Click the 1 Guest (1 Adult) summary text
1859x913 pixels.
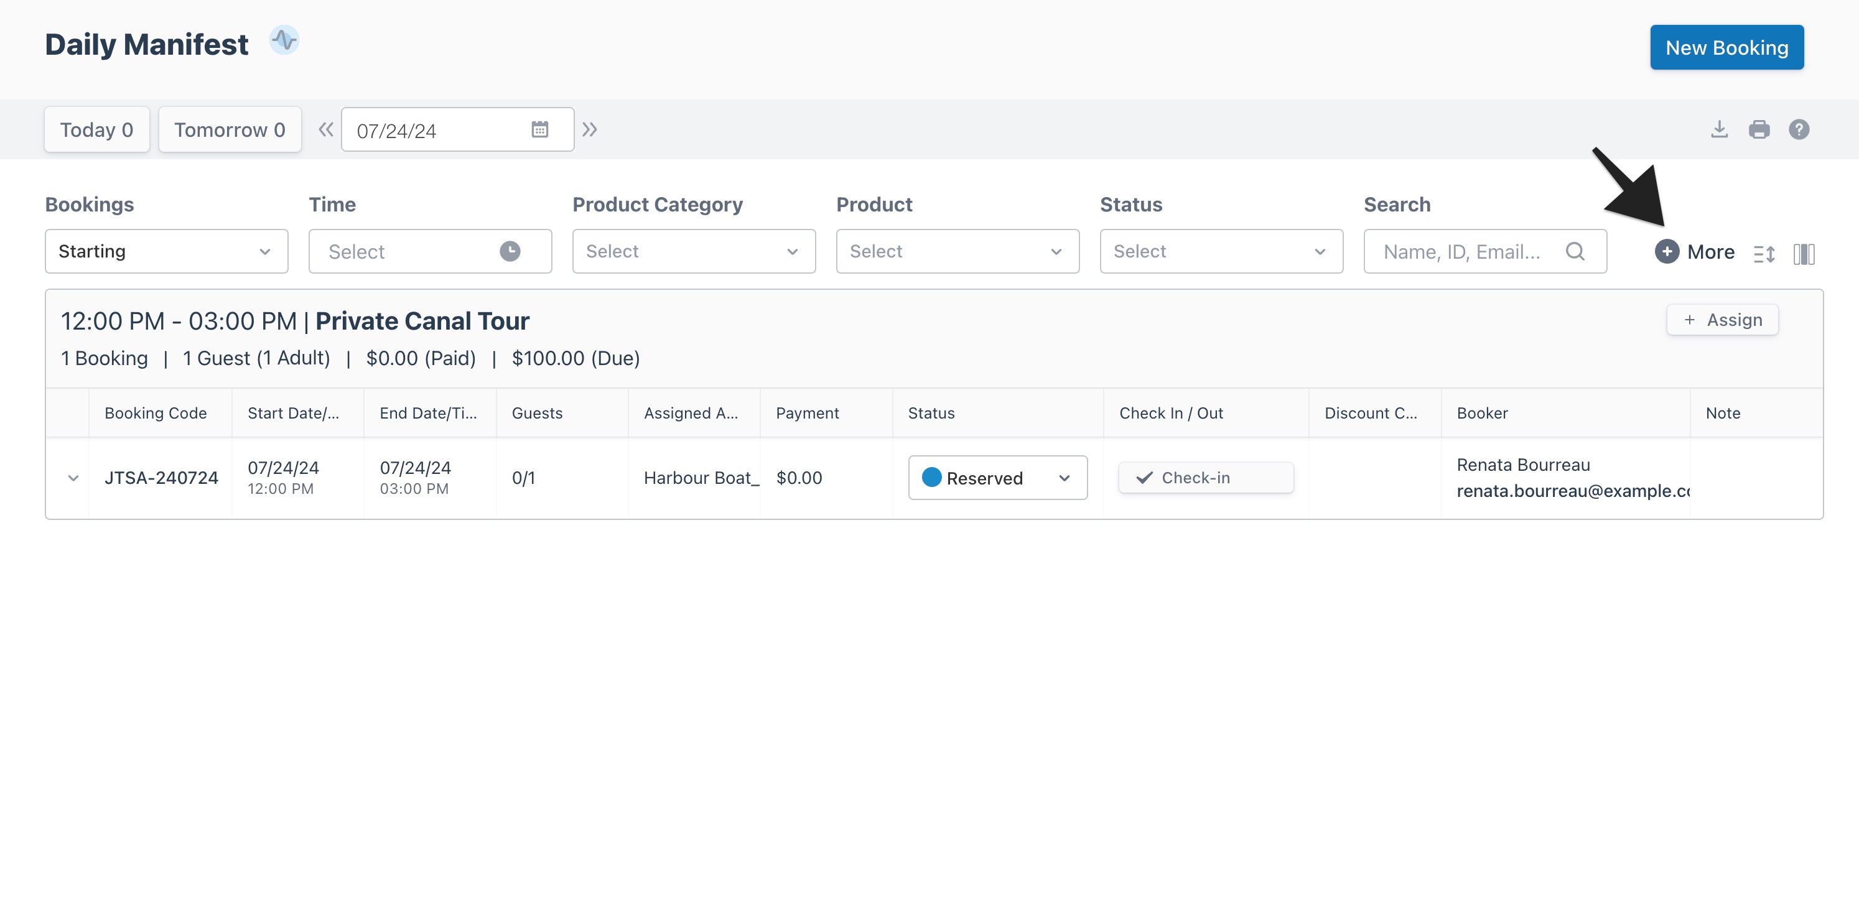pyautogui.click(x=256, y=358)
